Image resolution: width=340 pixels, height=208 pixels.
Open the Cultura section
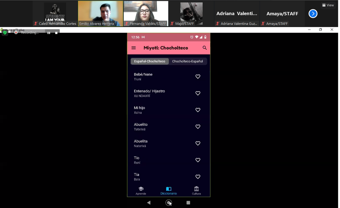[x=196, y=191]
